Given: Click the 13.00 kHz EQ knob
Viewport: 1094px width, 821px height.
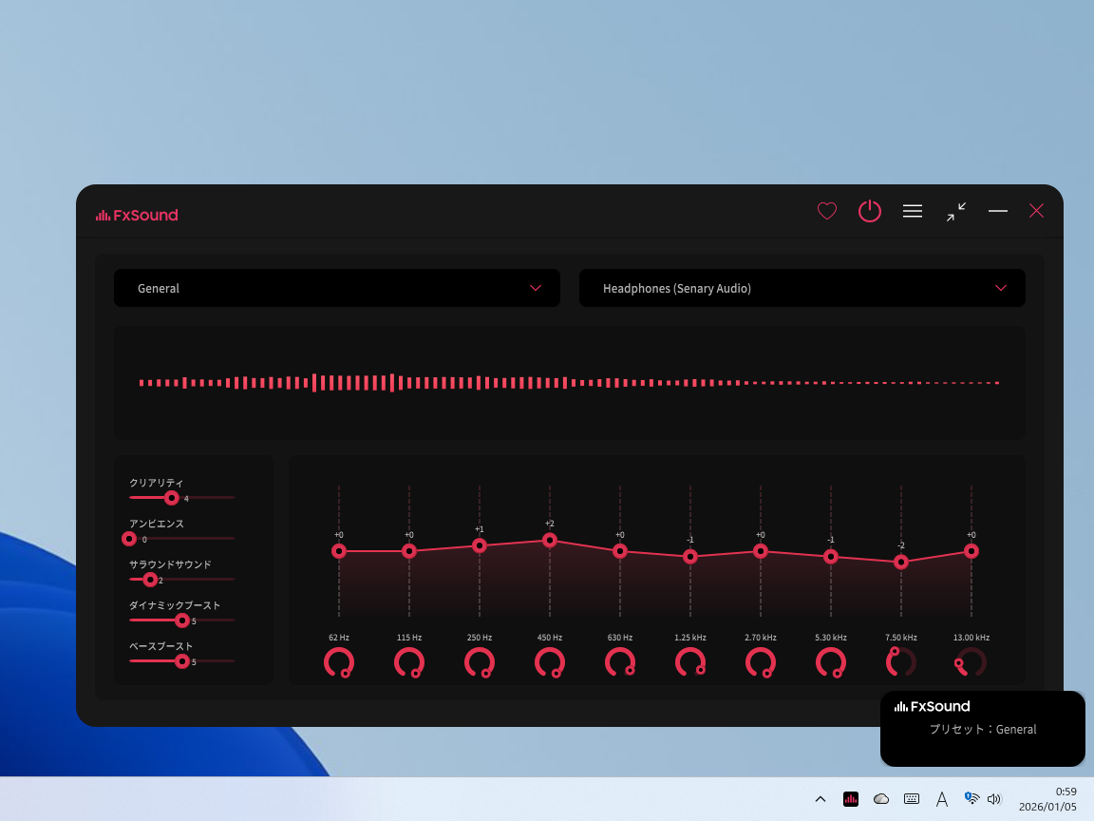Looking at the screenshot, I should coord(970,662).
